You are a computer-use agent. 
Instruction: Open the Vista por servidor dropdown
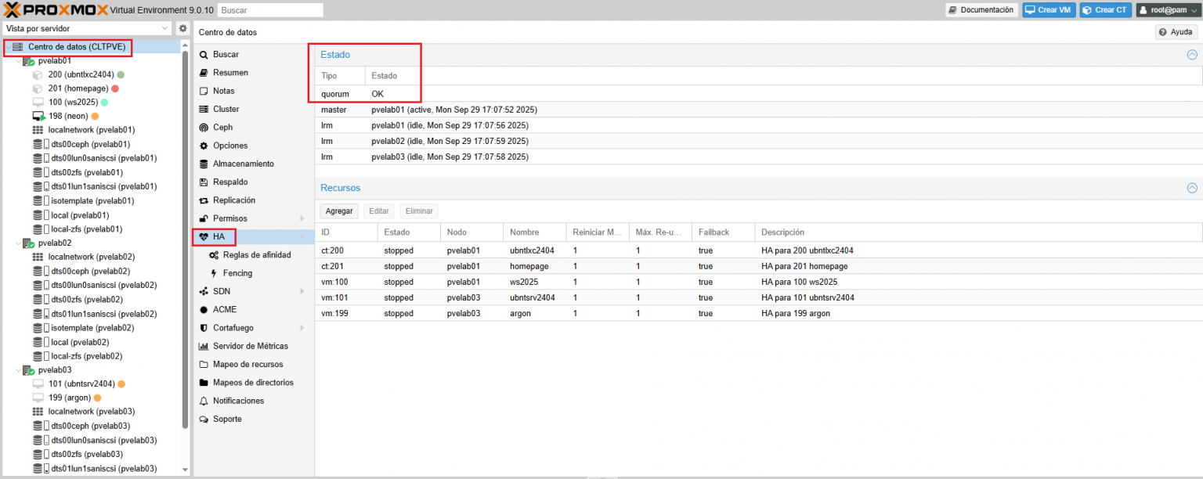[x=164, y=28]
